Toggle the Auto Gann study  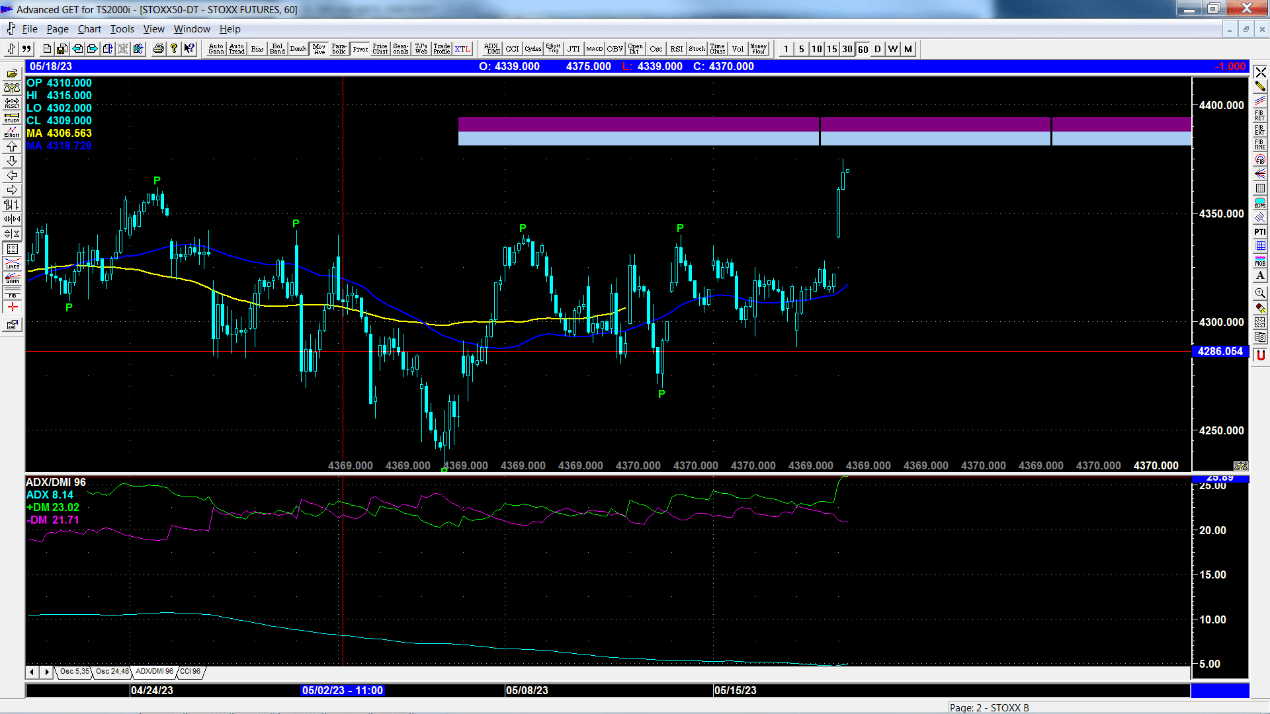coord(216,49)
